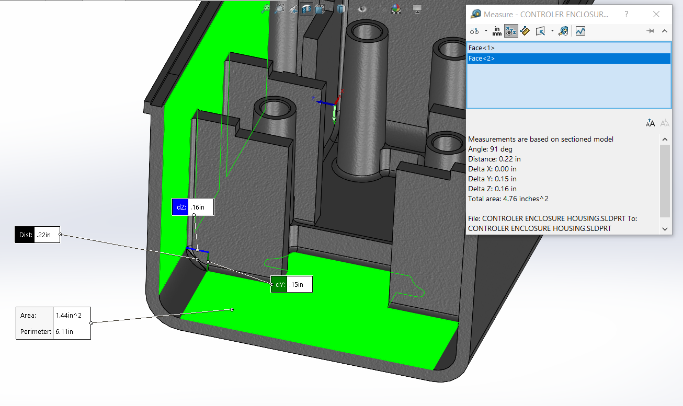This screenshot has width=683, height=406.
Task: Toggle Show XYZ Measurements
Action: pyautogui.click(x=511, y=31)
